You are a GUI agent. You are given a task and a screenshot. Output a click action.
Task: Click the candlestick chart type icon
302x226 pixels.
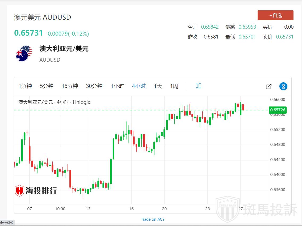tap(198, 86)
